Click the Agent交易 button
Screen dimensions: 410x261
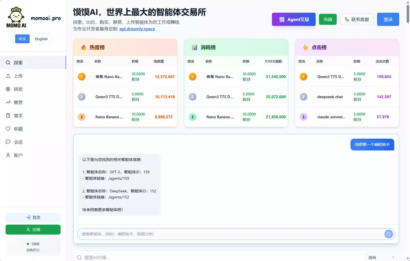[294, 19]
